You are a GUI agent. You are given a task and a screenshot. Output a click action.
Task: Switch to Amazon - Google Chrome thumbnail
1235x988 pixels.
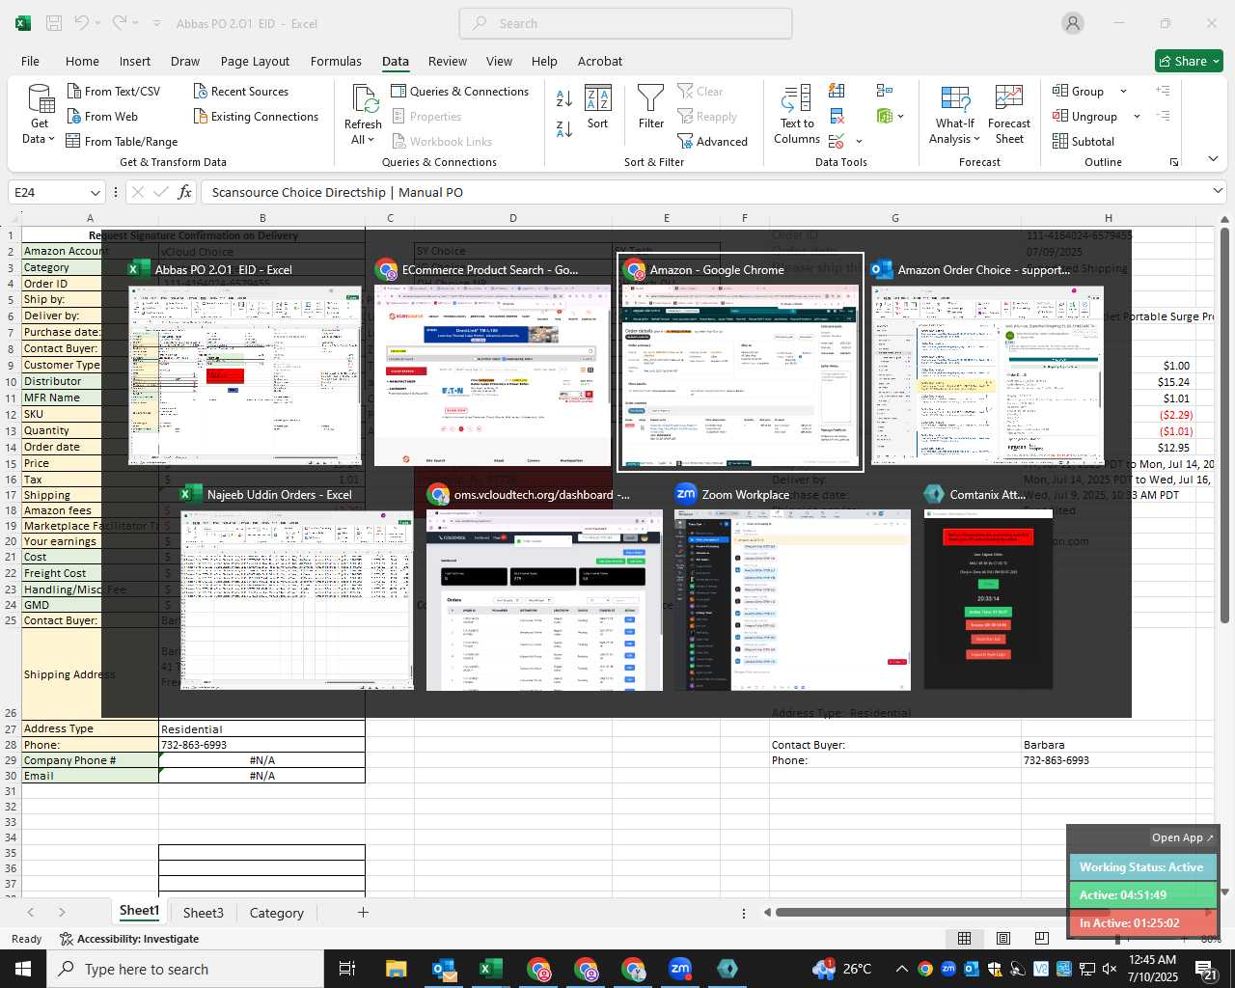740,363
